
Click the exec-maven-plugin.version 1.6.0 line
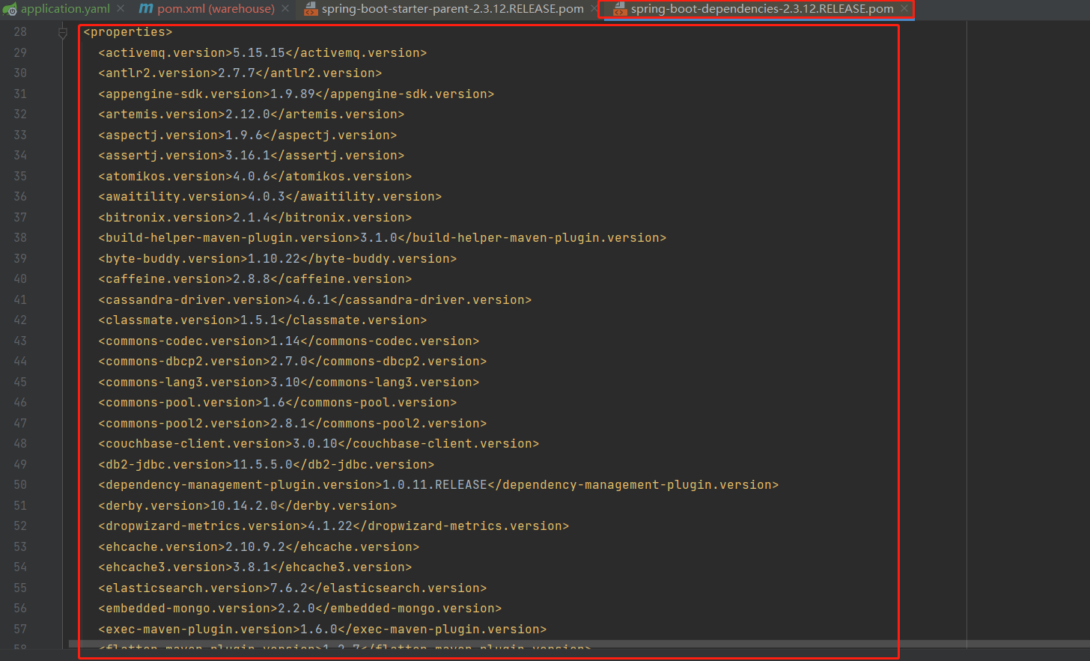(x=323, y=630)
